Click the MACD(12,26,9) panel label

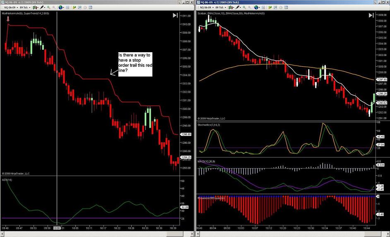(x=206, y=162)
